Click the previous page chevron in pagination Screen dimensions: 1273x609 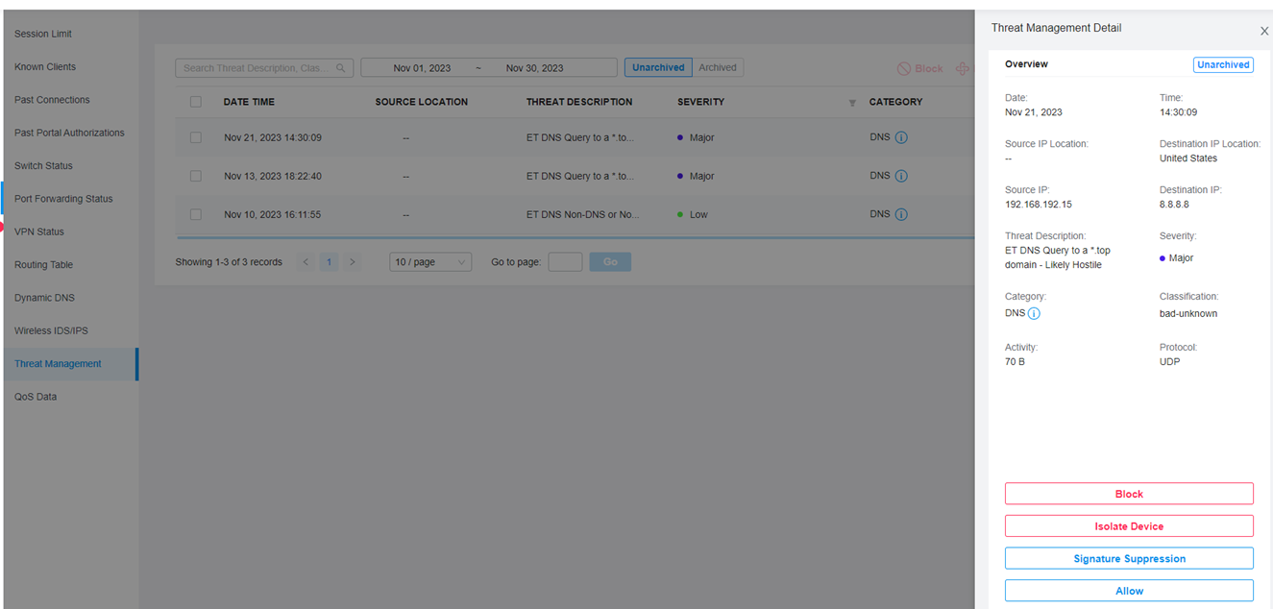(306, 260)
